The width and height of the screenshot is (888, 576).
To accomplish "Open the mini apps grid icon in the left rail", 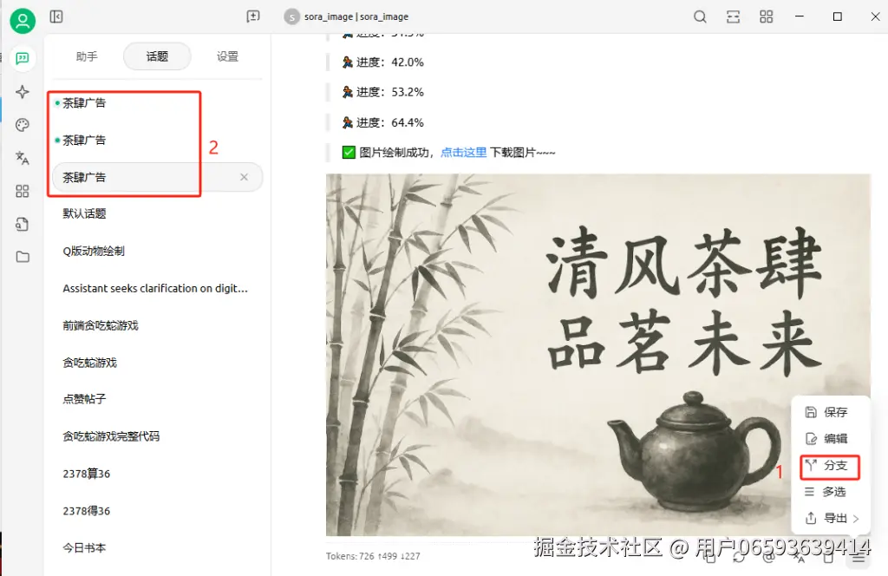I will pyautogui.click(x=22, y=191).
